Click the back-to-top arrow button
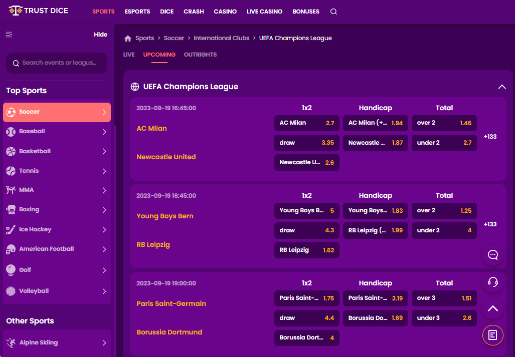 (492, 308)
